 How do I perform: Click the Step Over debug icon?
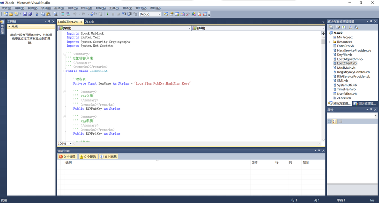pyautogui.click(x=129, y=14)
